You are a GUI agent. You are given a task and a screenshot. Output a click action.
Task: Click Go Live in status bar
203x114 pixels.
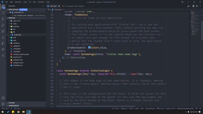[x=160, y=108]
